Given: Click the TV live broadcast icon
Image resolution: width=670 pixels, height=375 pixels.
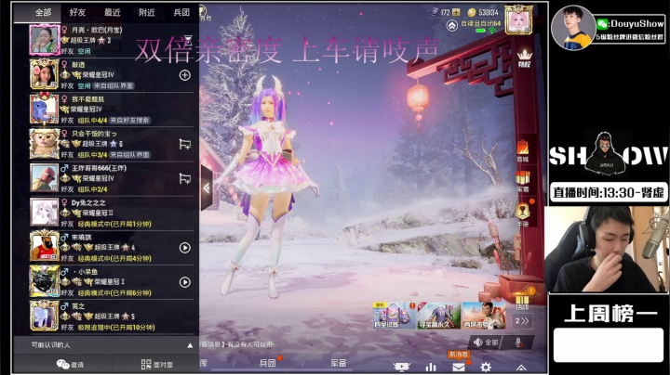Looking at the screenshot, I should coord(401,367).
